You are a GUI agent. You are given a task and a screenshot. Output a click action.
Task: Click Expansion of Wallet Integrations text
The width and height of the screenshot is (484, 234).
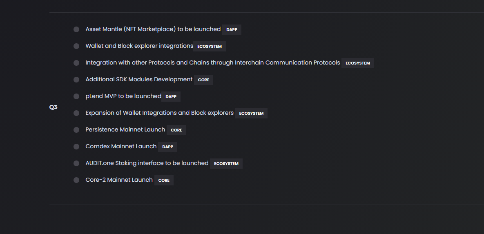159,113
